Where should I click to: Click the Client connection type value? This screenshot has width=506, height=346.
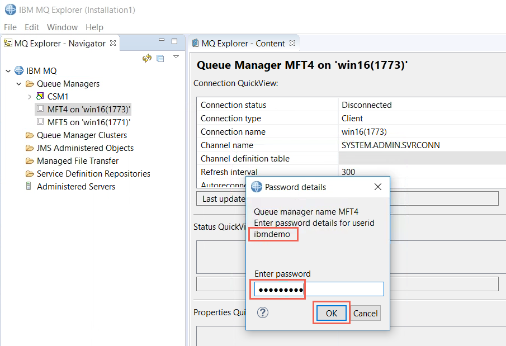(x=352, y=119)
